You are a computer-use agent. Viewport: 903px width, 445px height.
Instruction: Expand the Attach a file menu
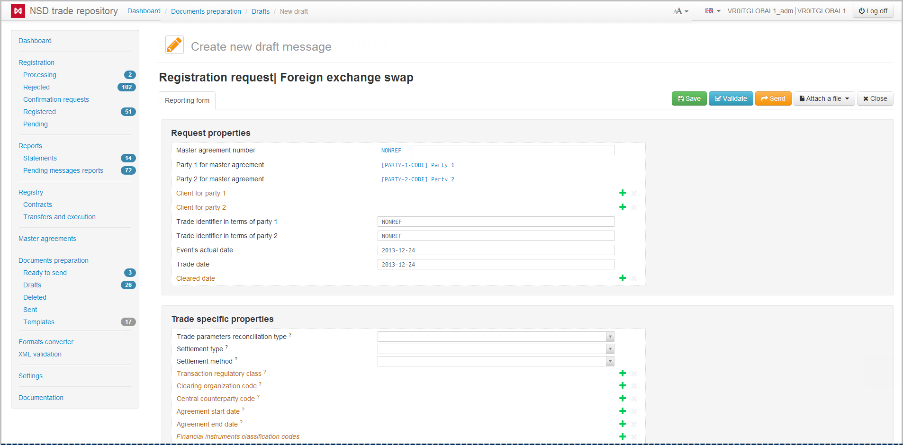[x=824, y=98]
